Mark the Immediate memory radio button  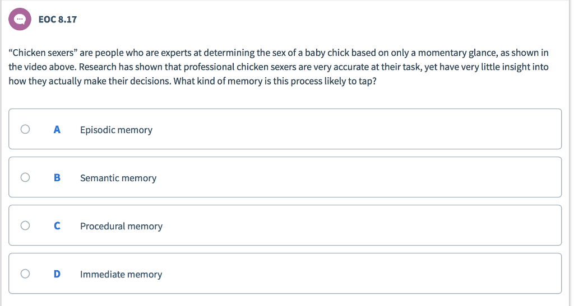(x=25, y=274)
